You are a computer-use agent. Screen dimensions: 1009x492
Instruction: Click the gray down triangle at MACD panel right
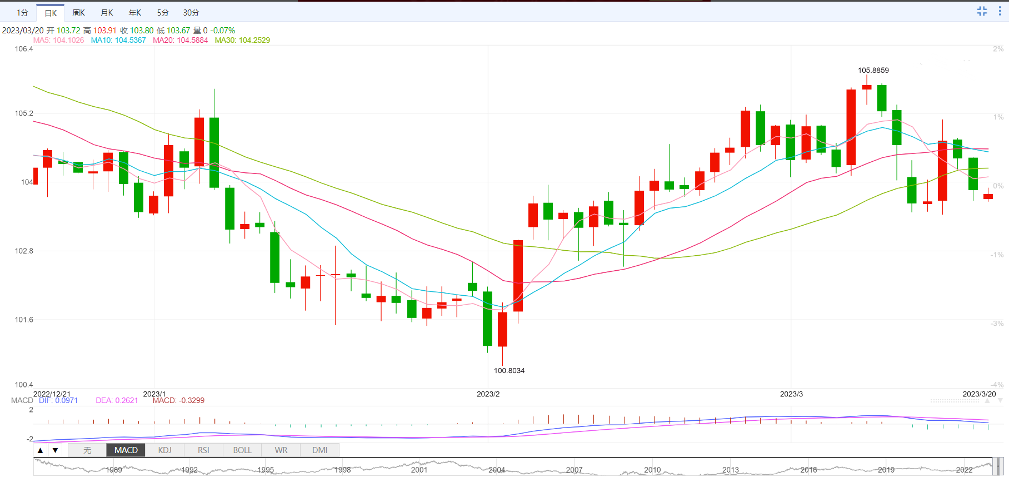(x=1000, y=400)
